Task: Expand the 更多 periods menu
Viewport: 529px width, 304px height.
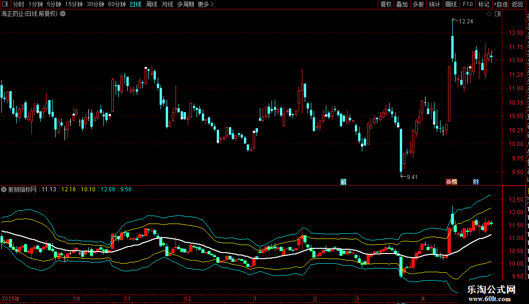Action: pos(206,4)
